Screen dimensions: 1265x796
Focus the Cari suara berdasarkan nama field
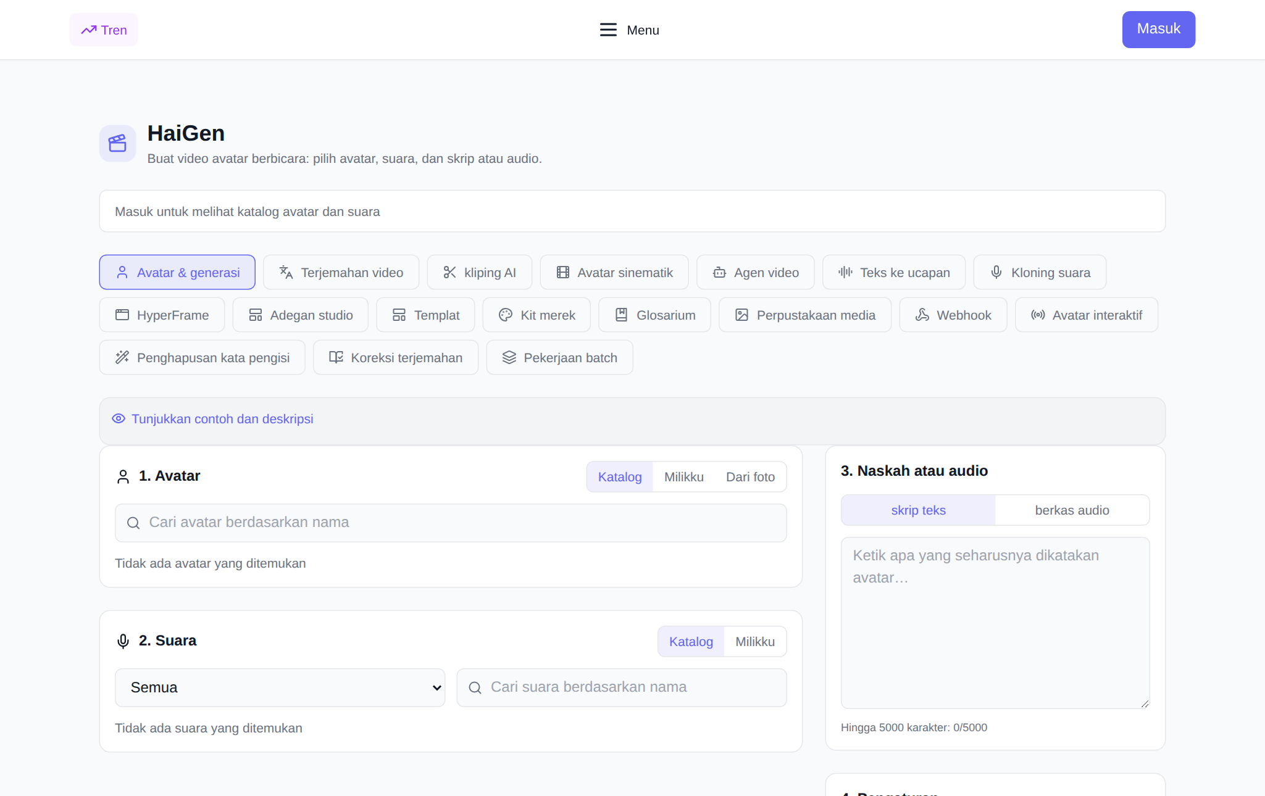pos(621,687)
